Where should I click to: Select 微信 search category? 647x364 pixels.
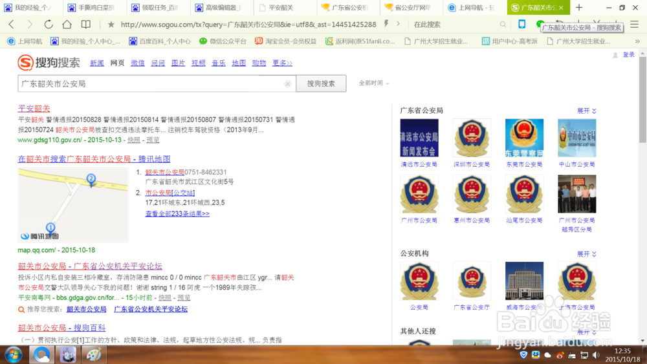138,63
